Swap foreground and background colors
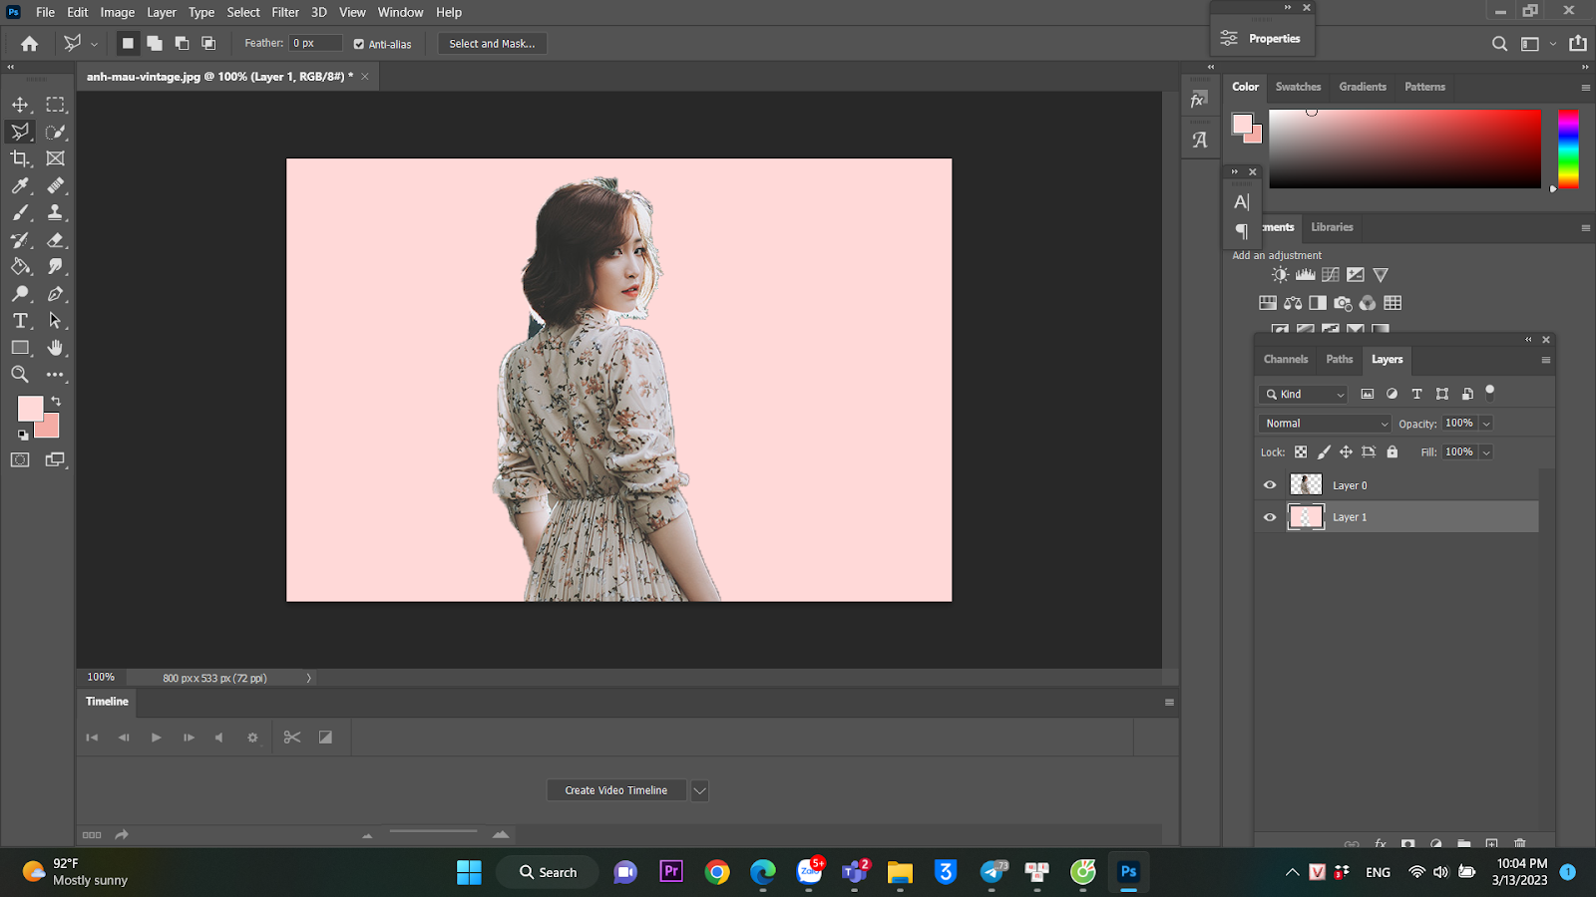 (56, 401)
